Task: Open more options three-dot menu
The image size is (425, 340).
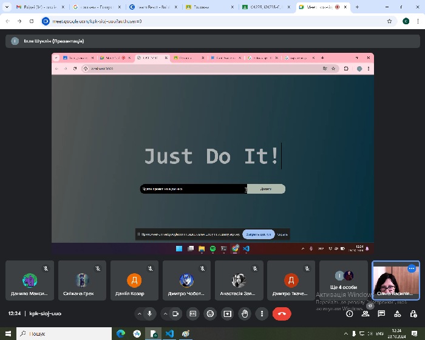Action: tap(262, 313)
